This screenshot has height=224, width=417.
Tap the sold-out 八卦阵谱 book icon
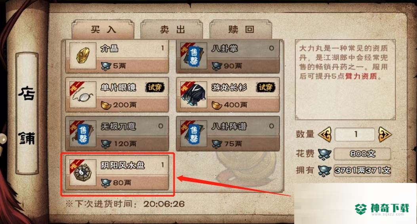point(194,133)
